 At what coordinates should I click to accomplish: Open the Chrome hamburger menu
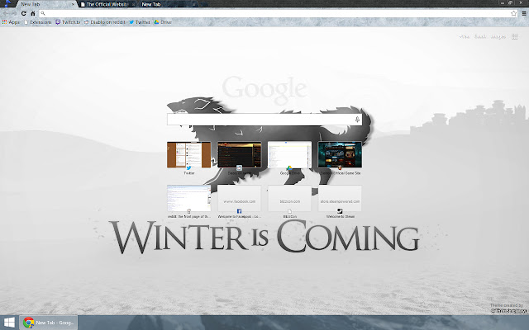[524, 13]
